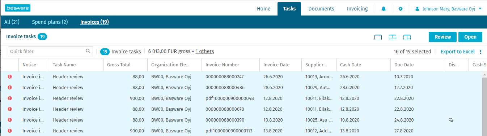Click alert icon for invoice pdf1000000900000048
Screen dimensions: 487x136
10,98
